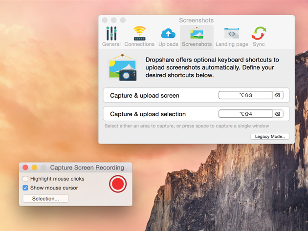Uncheck Show mouse cursor checkbox
Screen dimensions: 308x231
25,188
